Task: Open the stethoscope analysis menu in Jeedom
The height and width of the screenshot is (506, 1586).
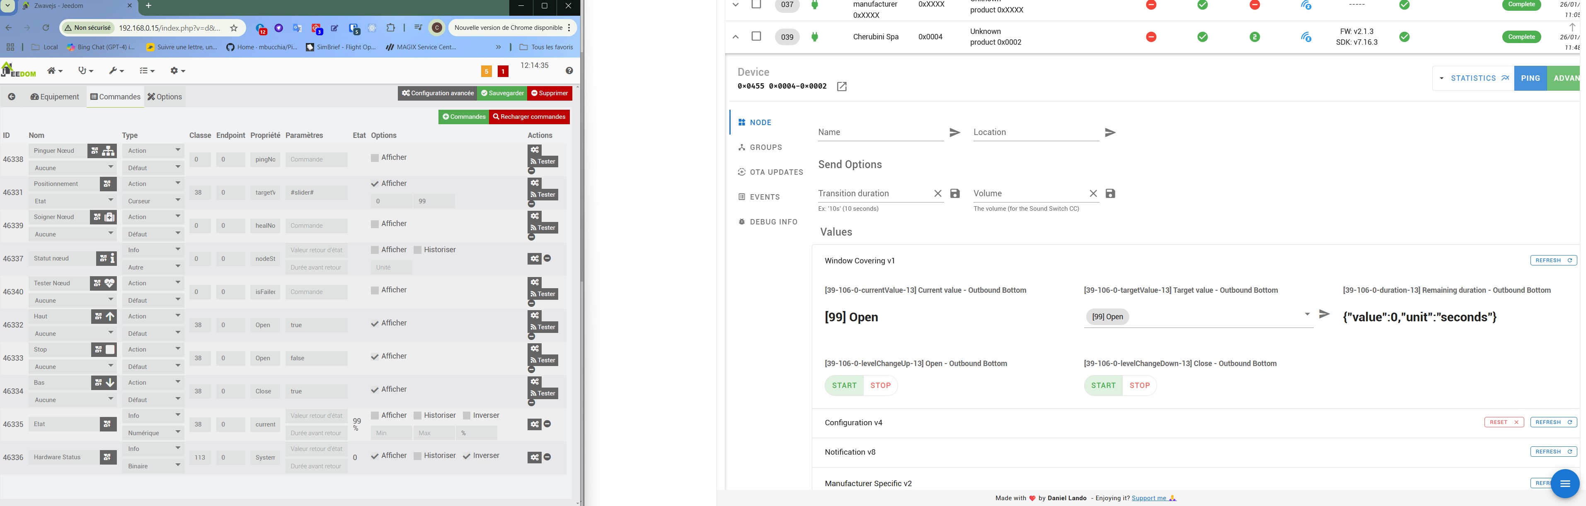Action: pyautogui.click(x=85, y=71)
